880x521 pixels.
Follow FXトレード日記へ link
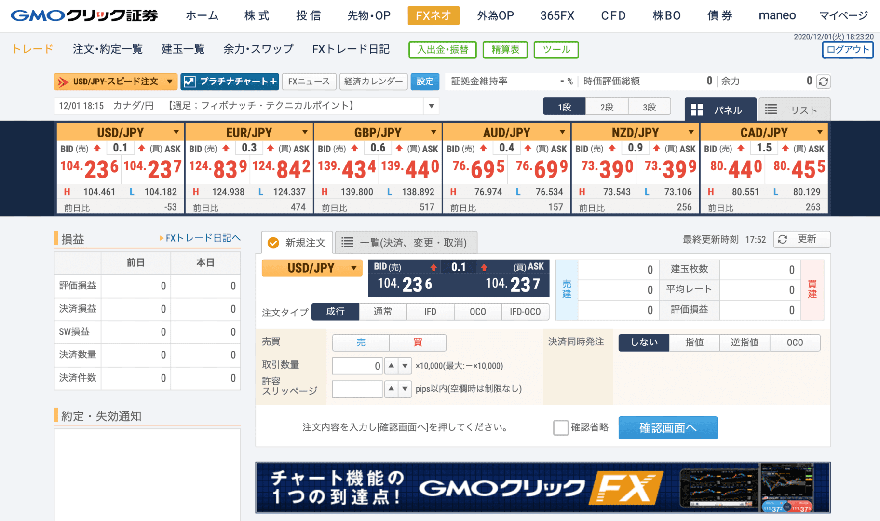click(x=200, y=238)
